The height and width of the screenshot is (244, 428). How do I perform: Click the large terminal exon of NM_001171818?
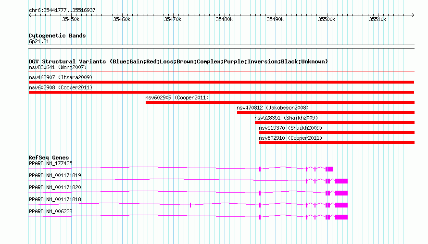(341, 205)
